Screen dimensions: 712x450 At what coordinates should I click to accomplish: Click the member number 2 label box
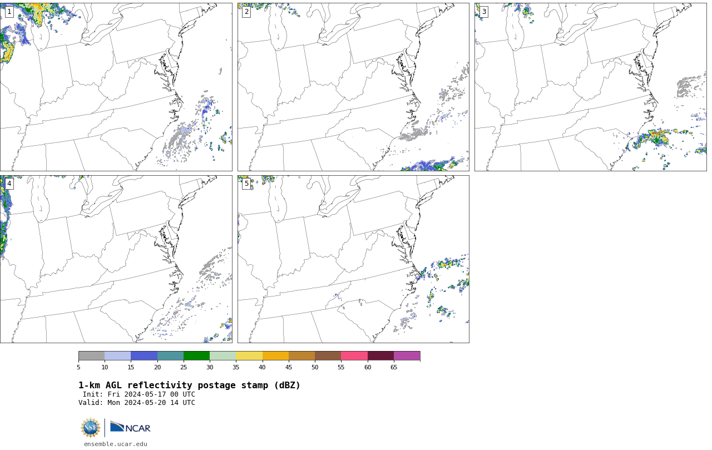pyautogui.click(x=246, y=12)
